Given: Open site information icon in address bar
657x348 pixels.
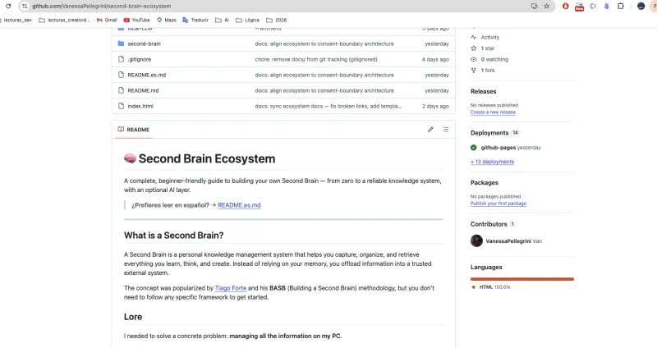Looking at the screenshot, I should (25, 6).
